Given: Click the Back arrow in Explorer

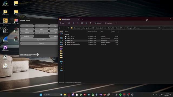Looking at the screenshot, I should pyautogui.click(x=60, y=28).
